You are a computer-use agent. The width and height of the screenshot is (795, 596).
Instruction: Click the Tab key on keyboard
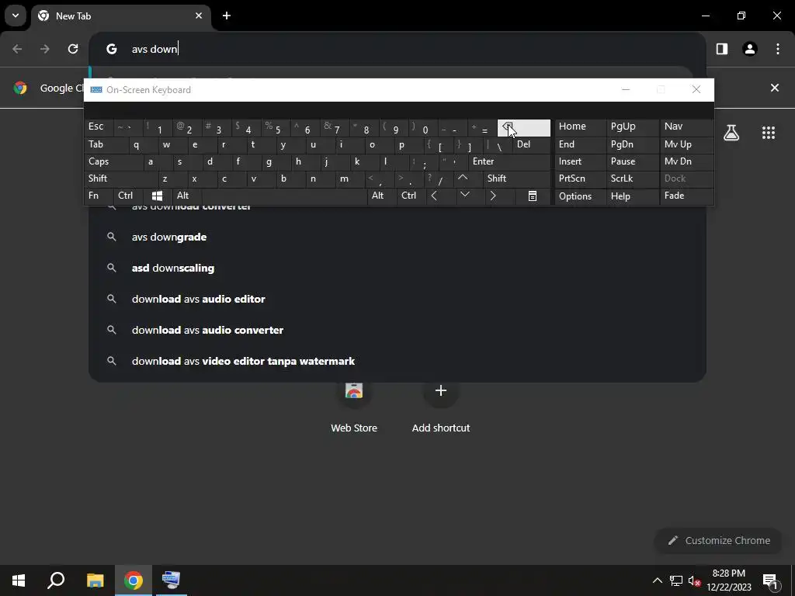coord(106,145)
